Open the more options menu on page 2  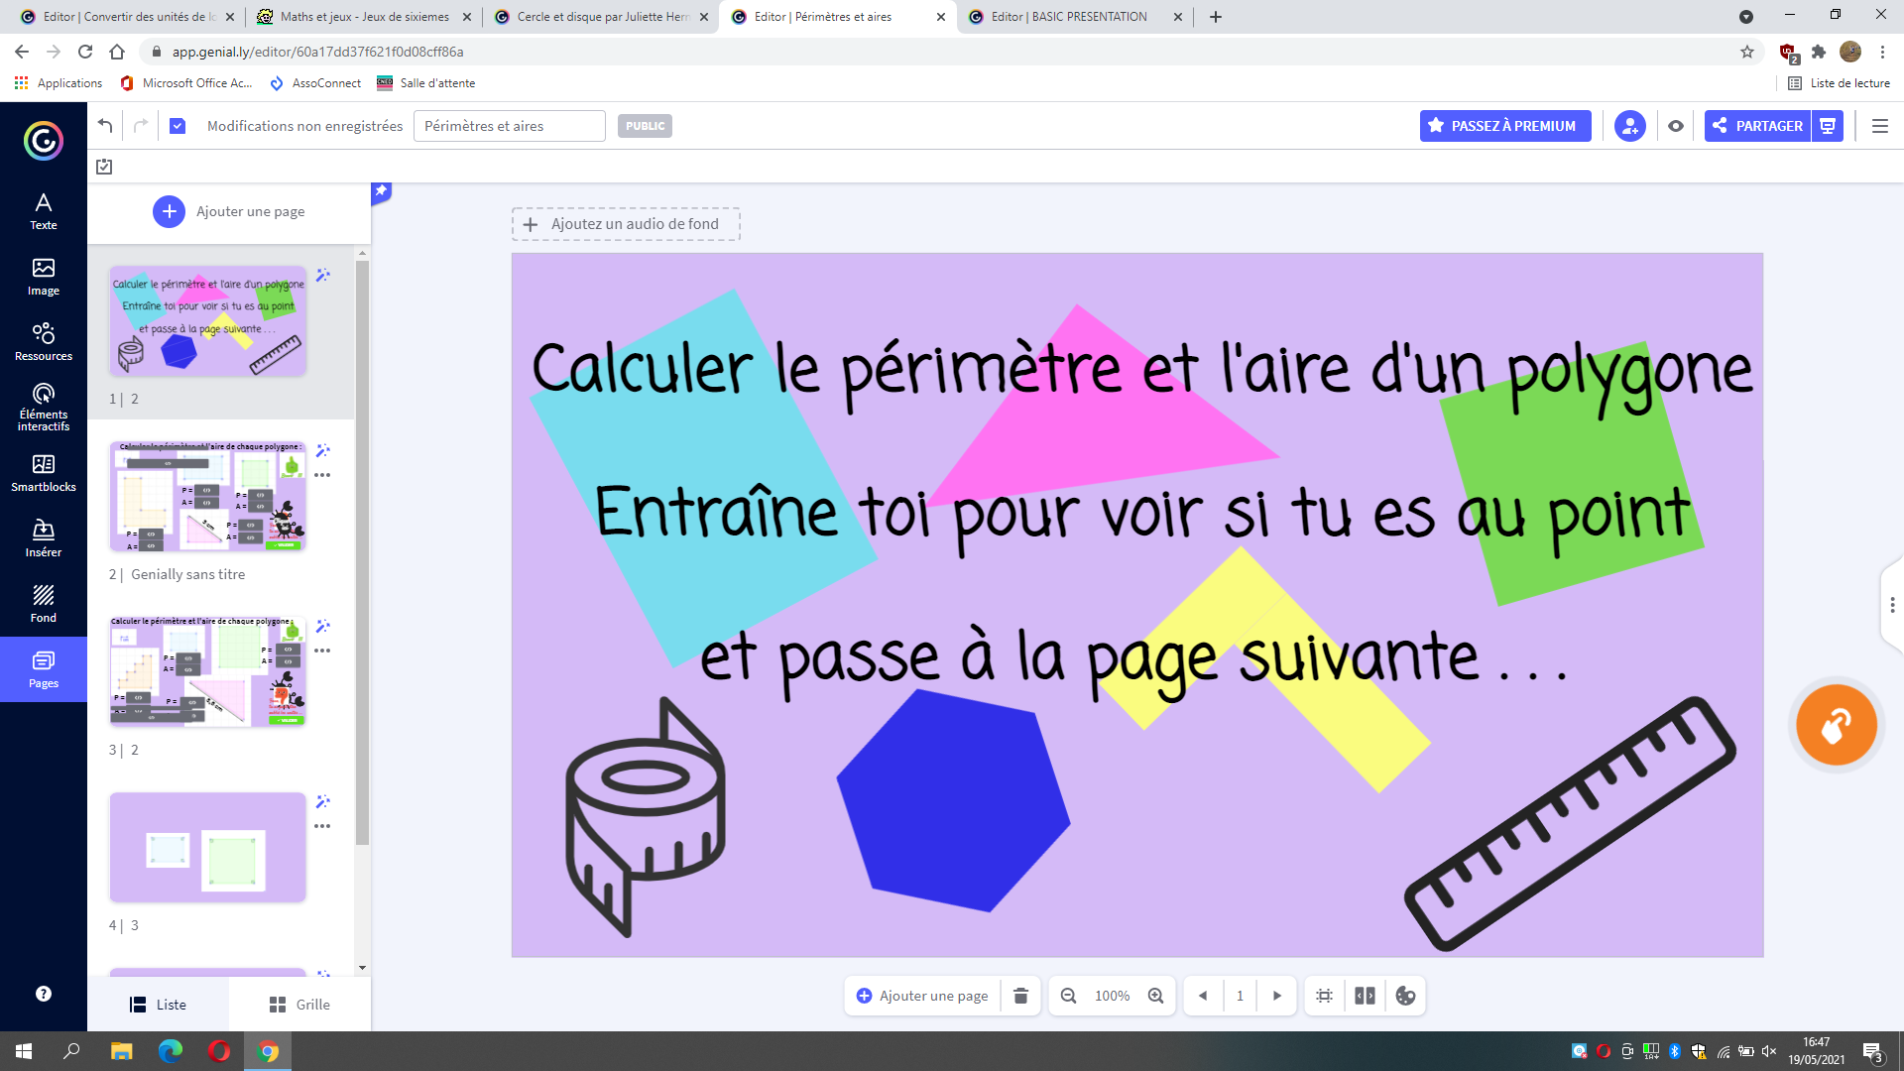[x=322, y=475]
